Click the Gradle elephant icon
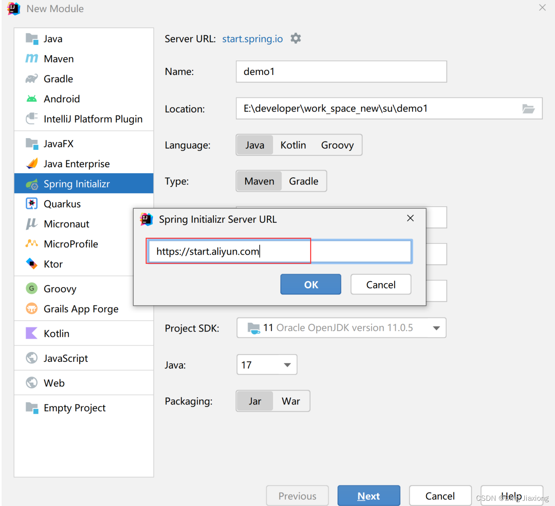Screen dimensions: 555x506 coord(32,79)
